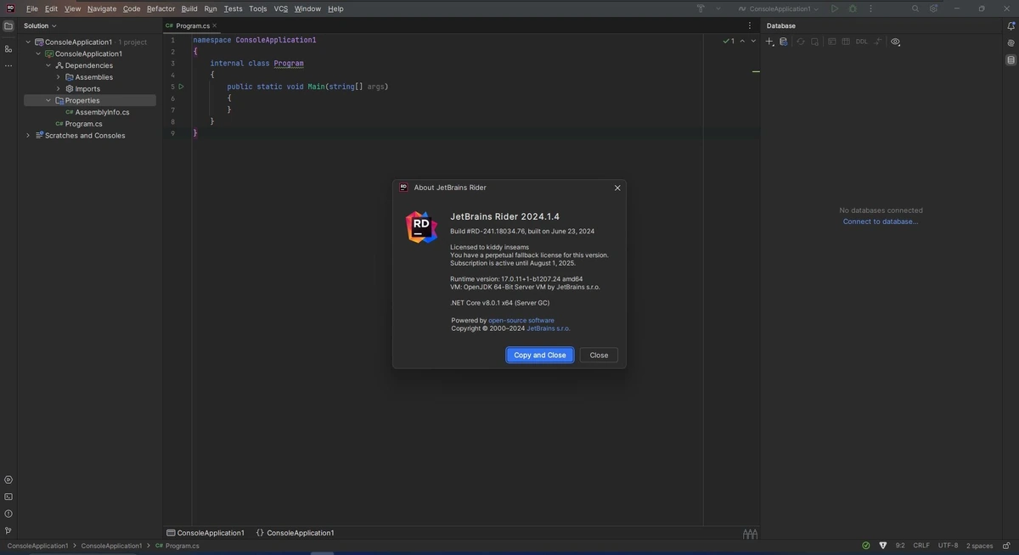Open the Refactor menu
Viewport: 1019px width, 555px height.
[x=160, y=8]
